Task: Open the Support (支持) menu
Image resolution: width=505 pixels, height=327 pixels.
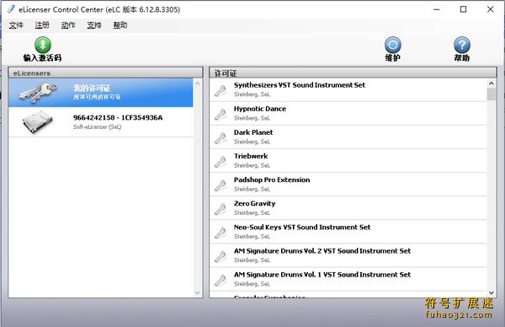Action: point(94,25)
